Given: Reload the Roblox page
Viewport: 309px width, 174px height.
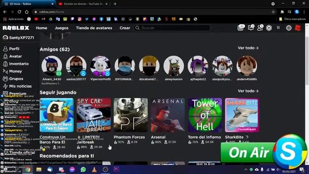Looking at the screenshot, I should [19, 12].
